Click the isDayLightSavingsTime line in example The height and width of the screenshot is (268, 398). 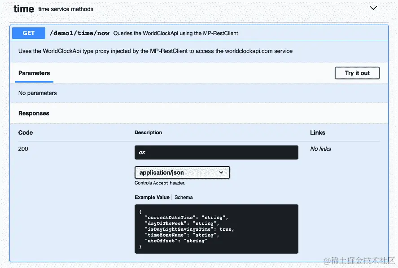pyautogui.click(x=189, y=229)
